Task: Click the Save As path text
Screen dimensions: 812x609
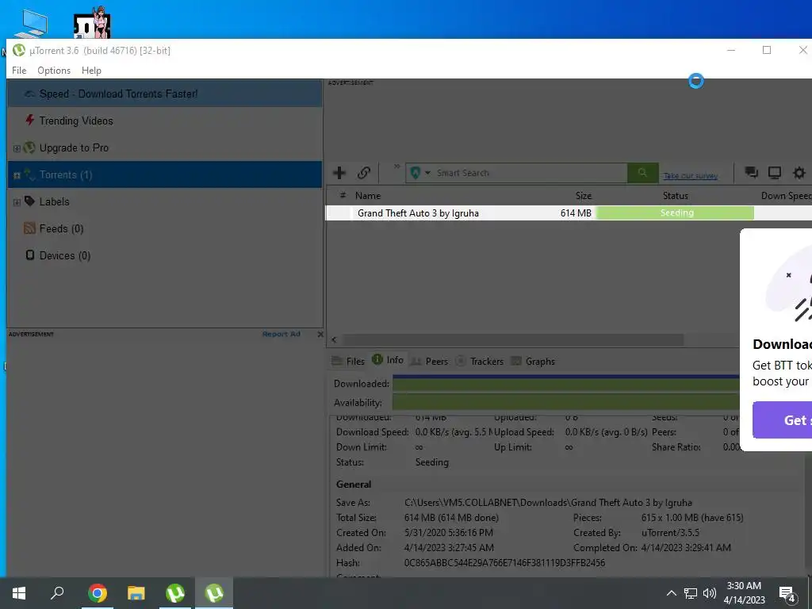Action: pyautogui.click(x=548, y=502)
